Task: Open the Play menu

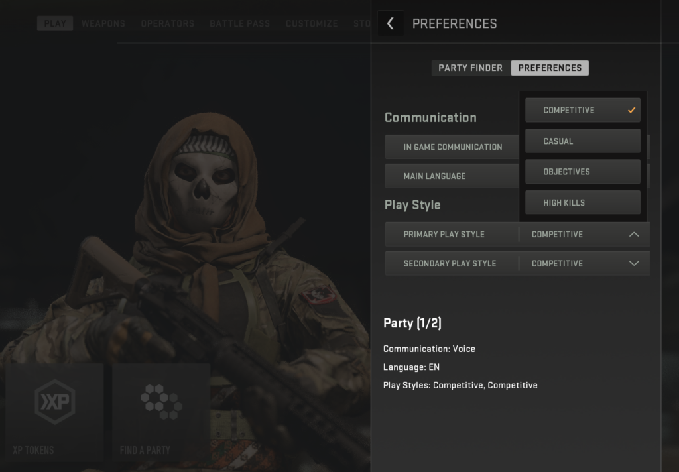Action: pos(54,23)
